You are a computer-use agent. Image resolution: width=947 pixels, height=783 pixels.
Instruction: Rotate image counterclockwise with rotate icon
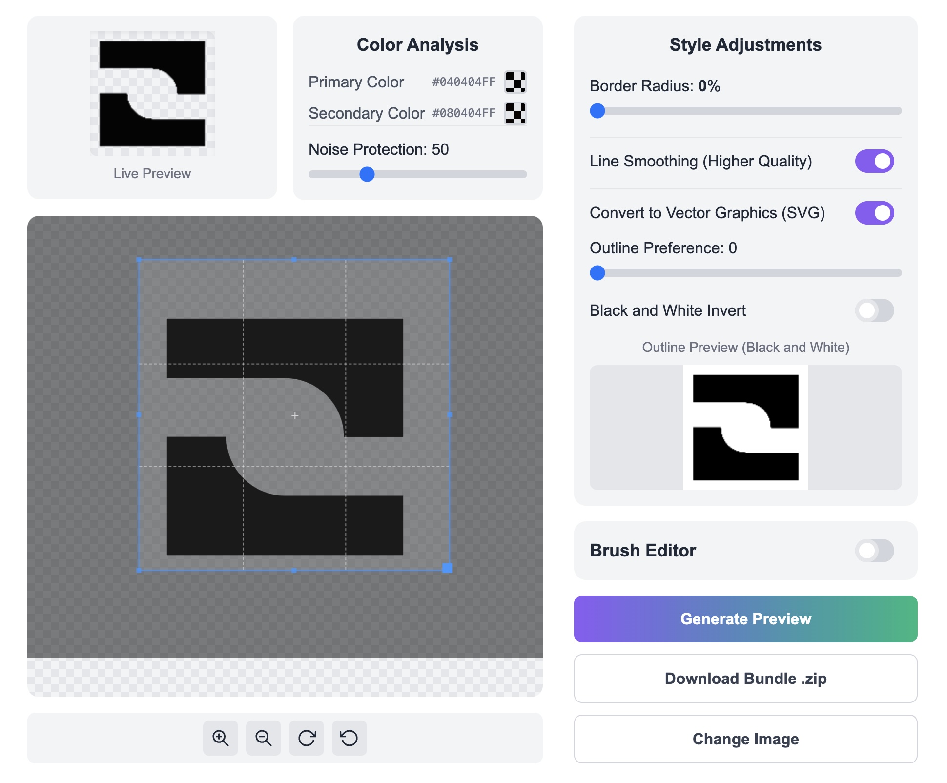[x=349, y=738]
